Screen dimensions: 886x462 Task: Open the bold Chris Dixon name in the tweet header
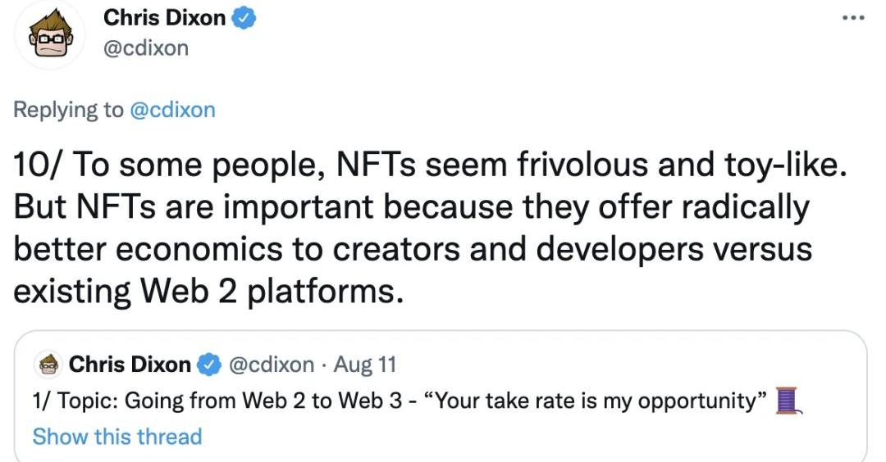coord(165,18)
